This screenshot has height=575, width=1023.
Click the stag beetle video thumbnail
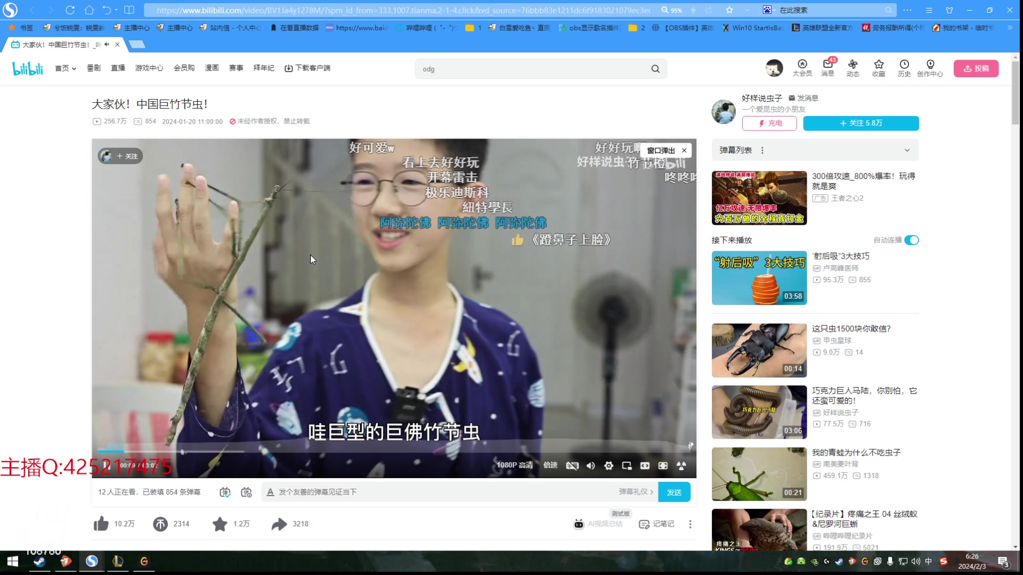point(759,350)
